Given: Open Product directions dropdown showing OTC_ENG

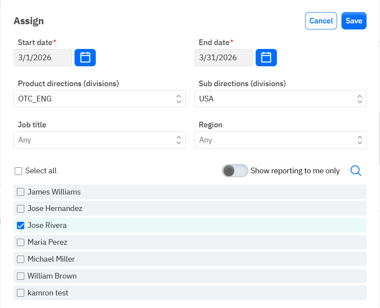Looking at the screenshot, I should tap(99, 99).
